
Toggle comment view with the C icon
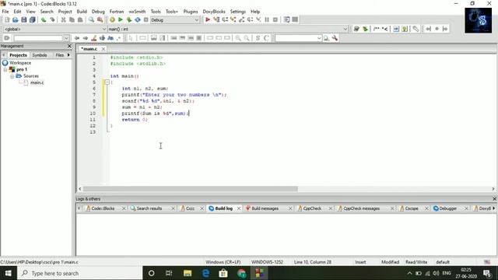click(x=266, y=38)
